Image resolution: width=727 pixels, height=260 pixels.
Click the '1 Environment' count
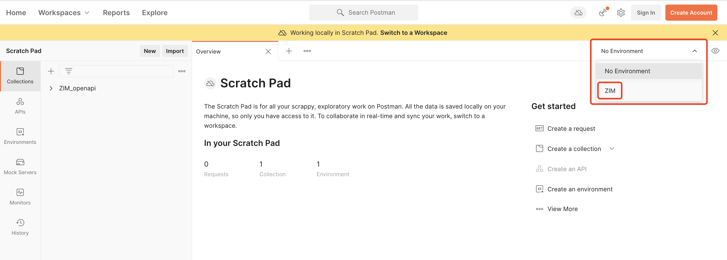coord(333,169)
